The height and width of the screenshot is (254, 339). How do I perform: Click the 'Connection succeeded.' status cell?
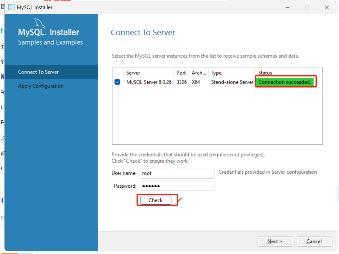point(285,82)
